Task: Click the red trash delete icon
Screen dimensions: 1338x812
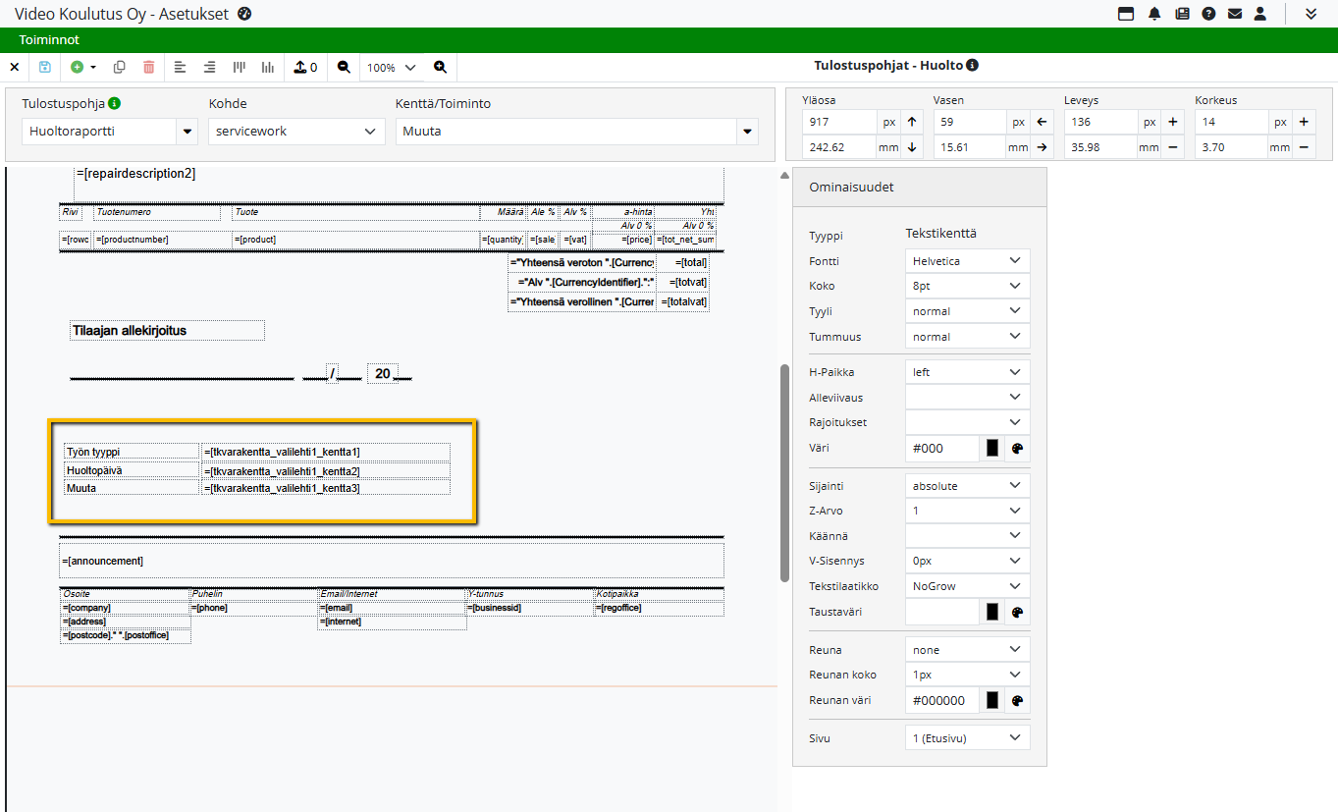Action: (x=148, y=67)
